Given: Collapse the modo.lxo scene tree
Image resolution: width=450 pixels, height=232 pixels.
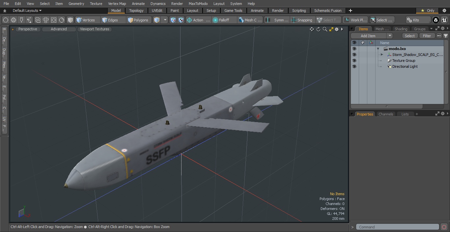Looking at the screenshot, I should click(x=378, y=49).
